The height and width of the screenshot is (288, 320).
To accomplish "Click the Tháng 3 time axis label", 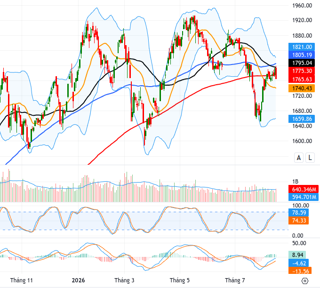I will click(x=124, y=280).
